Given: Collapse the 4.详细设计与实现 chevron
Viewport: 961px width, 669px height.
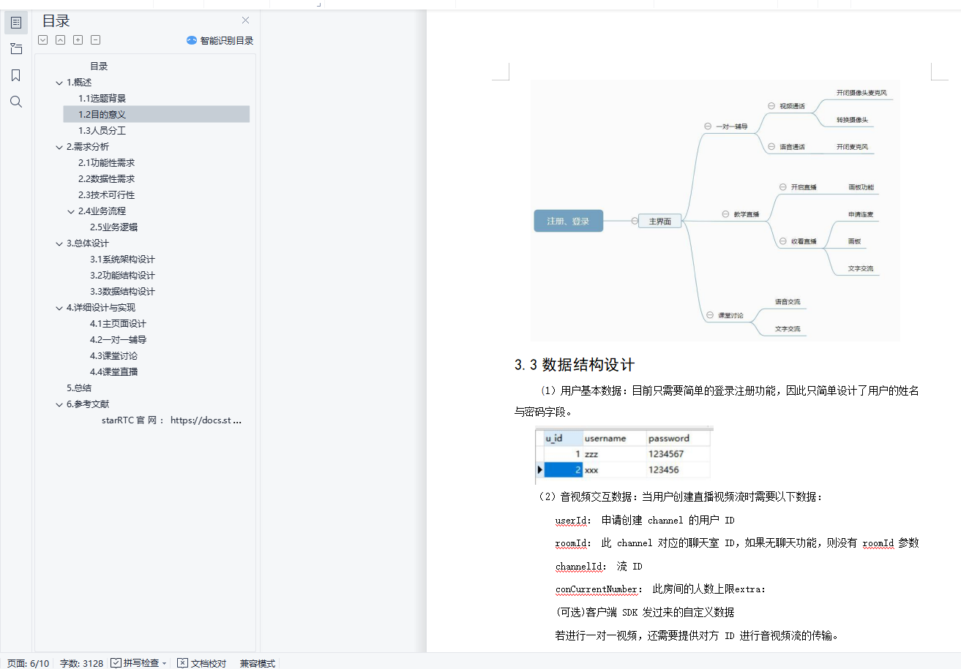Looking at the screenshot, I should tap(59, 308).
